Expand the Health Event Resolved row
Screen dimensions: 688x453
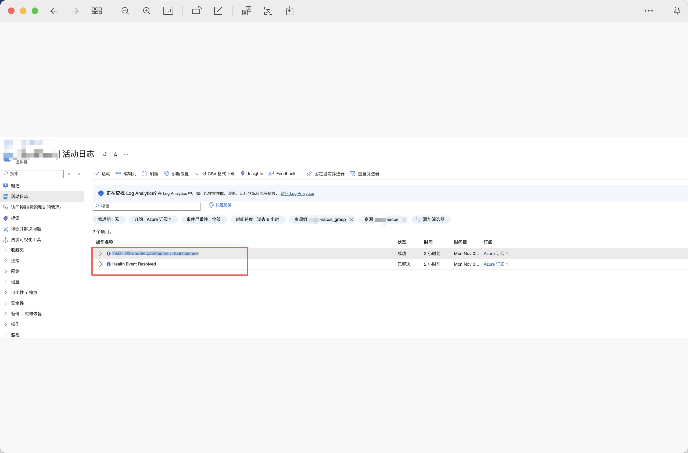(101, 264)
